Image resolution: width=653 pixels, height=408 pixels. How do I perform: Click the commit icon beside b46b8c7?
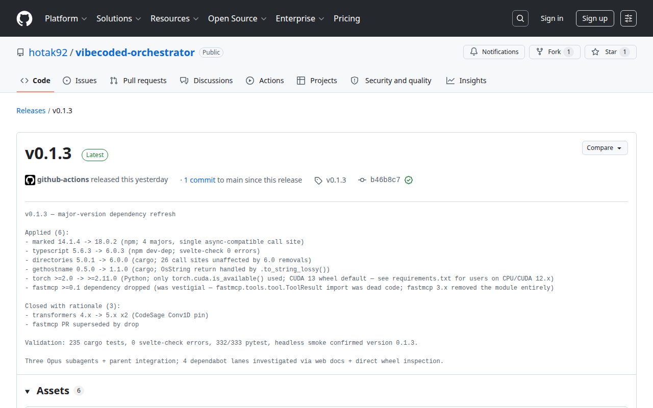coord(362,180)
